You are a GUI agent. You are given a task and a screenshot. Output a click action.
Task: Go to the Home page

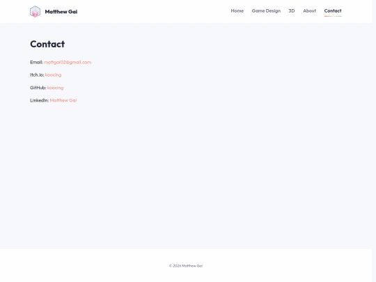click(237, 10)
